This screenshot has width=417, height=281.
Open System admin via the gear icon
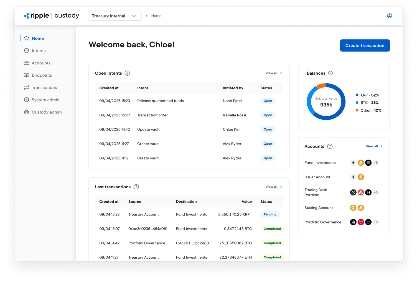pyautogui.click(x=26, y=100)
